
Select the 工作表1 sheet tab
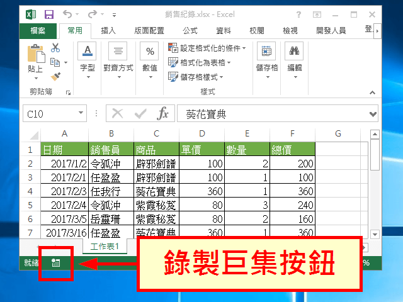[105, 246]
